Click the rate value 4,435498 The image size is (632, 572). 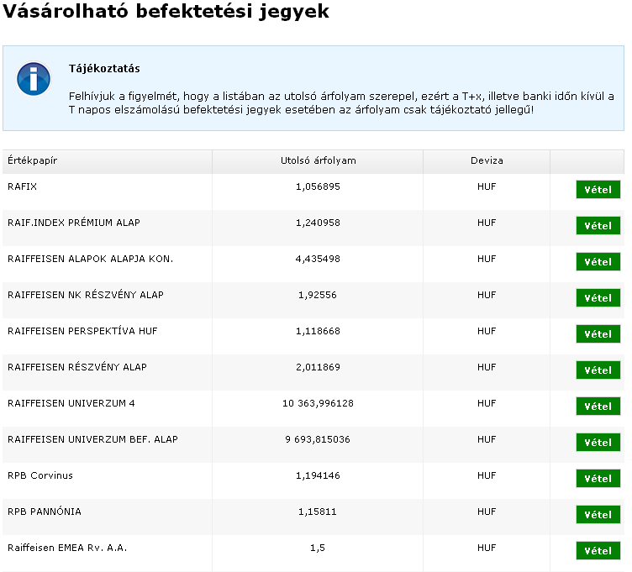[x=318, y=259]
